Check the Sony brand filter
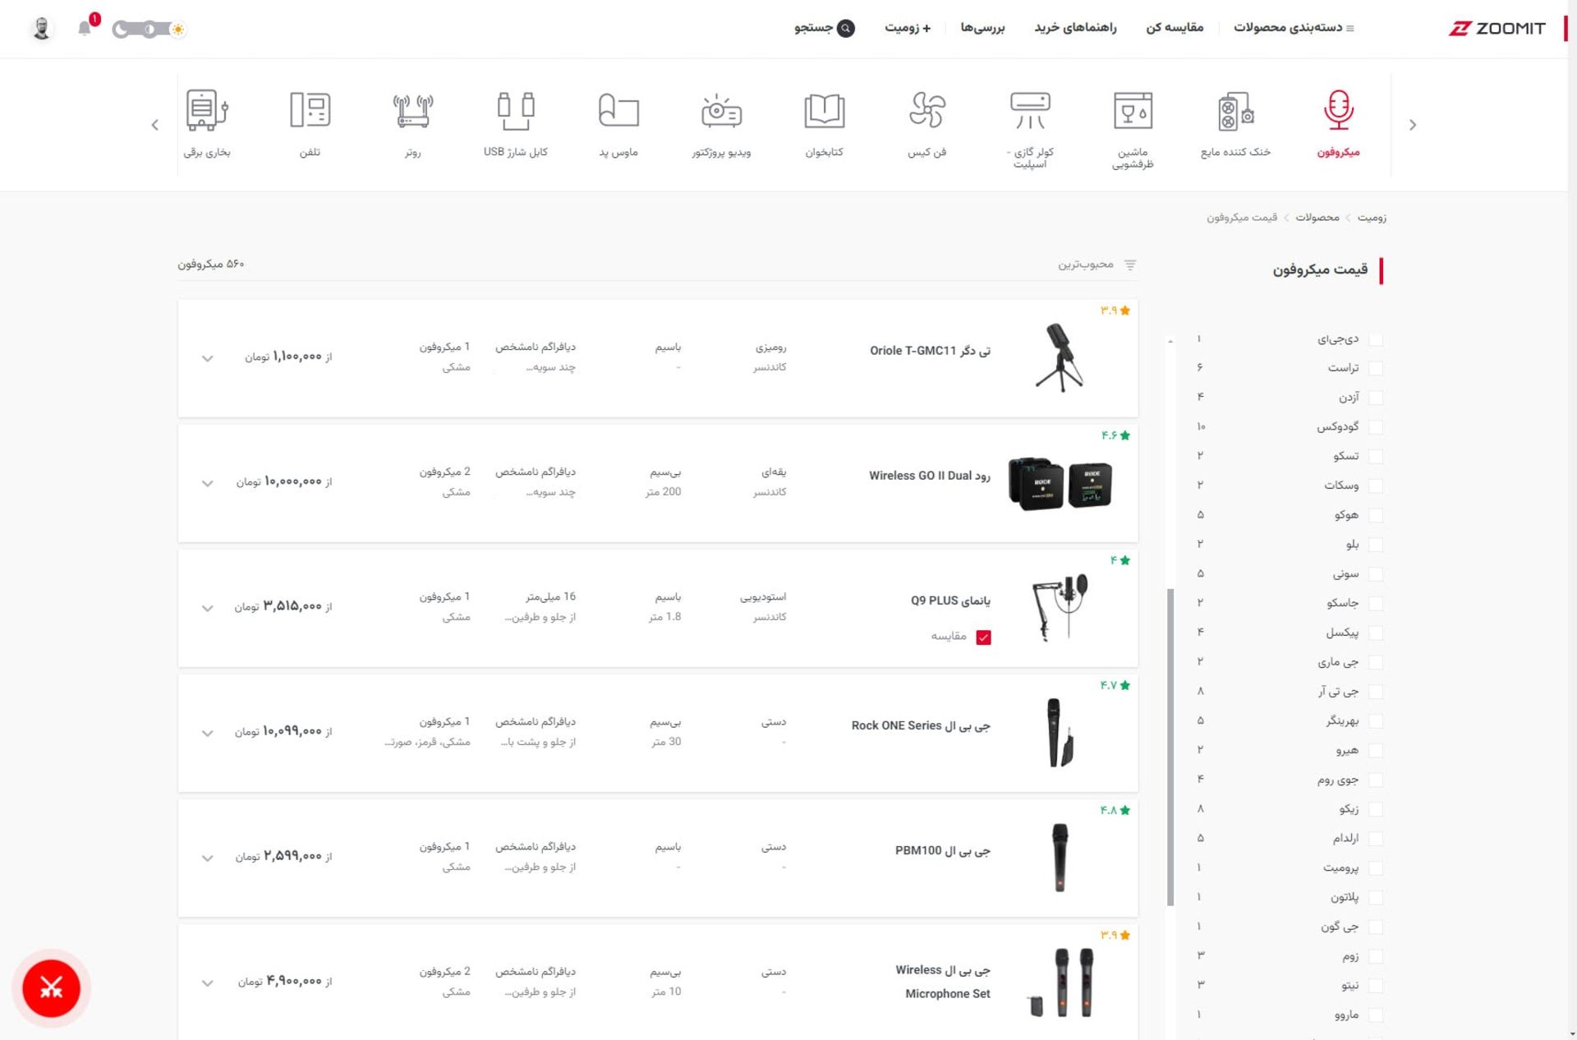 1376,574
